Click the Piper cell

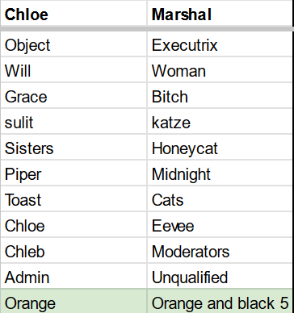[x=73, y=173]
